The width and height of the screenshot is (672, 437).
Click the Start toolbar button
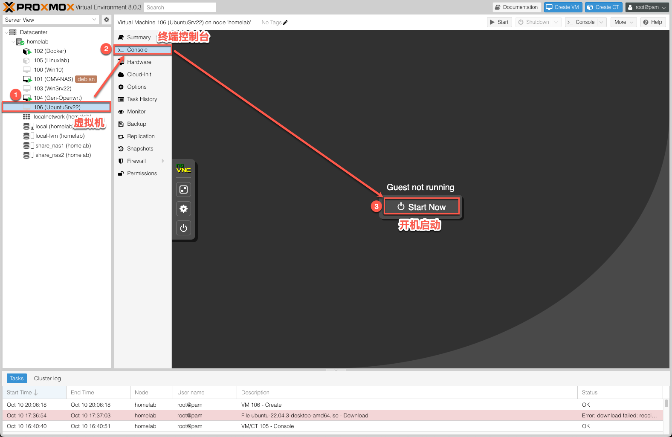(x=499, y=22)
